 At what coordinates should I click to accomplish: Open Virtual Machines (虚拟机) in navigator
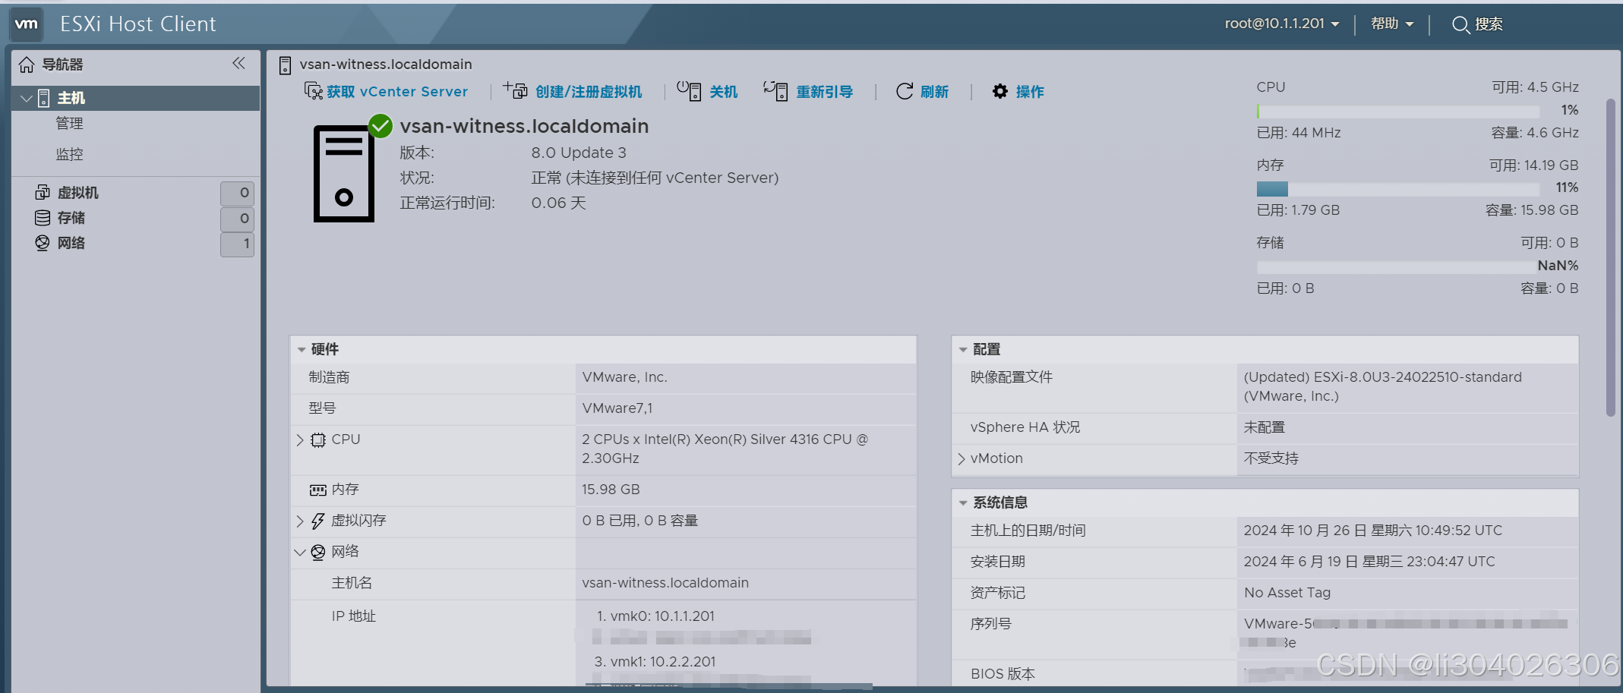click(x=78, y=193)
